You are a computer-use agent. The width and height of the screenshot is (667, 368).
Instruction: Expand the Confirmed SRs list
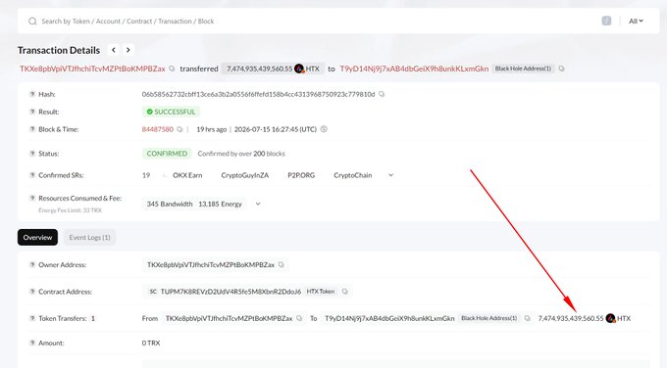(391, 175)
